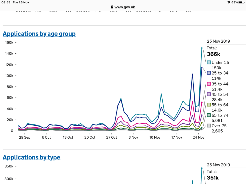
Task: Click the 24 Nov x-axis label
Action: (198, 138)
